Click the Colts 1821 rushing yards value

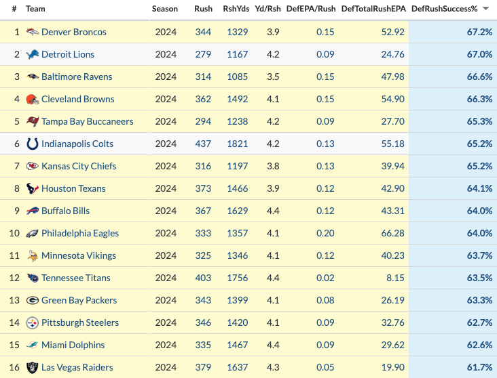[x=238, y=144]
